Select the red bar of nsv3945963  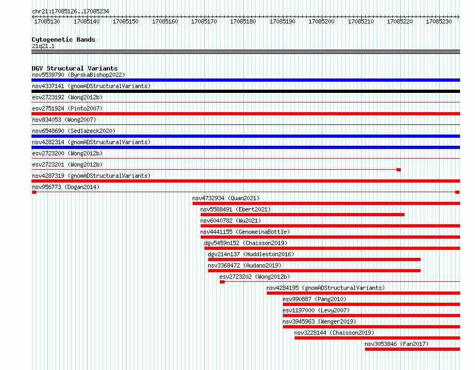(371, 327)
